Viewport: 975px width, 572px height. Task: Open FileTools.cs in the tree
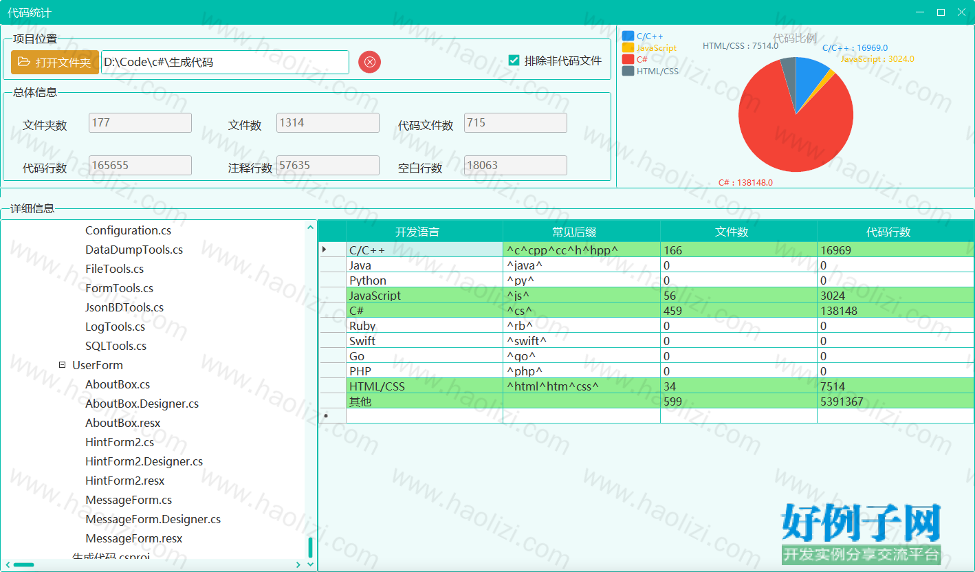(115, 269)
